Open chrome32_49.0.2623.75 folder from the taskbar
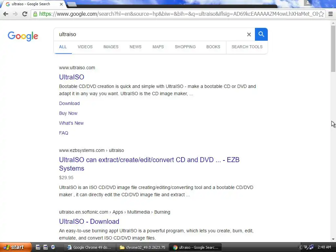Viewport: 336px width, 252px height. coord(142,247)
